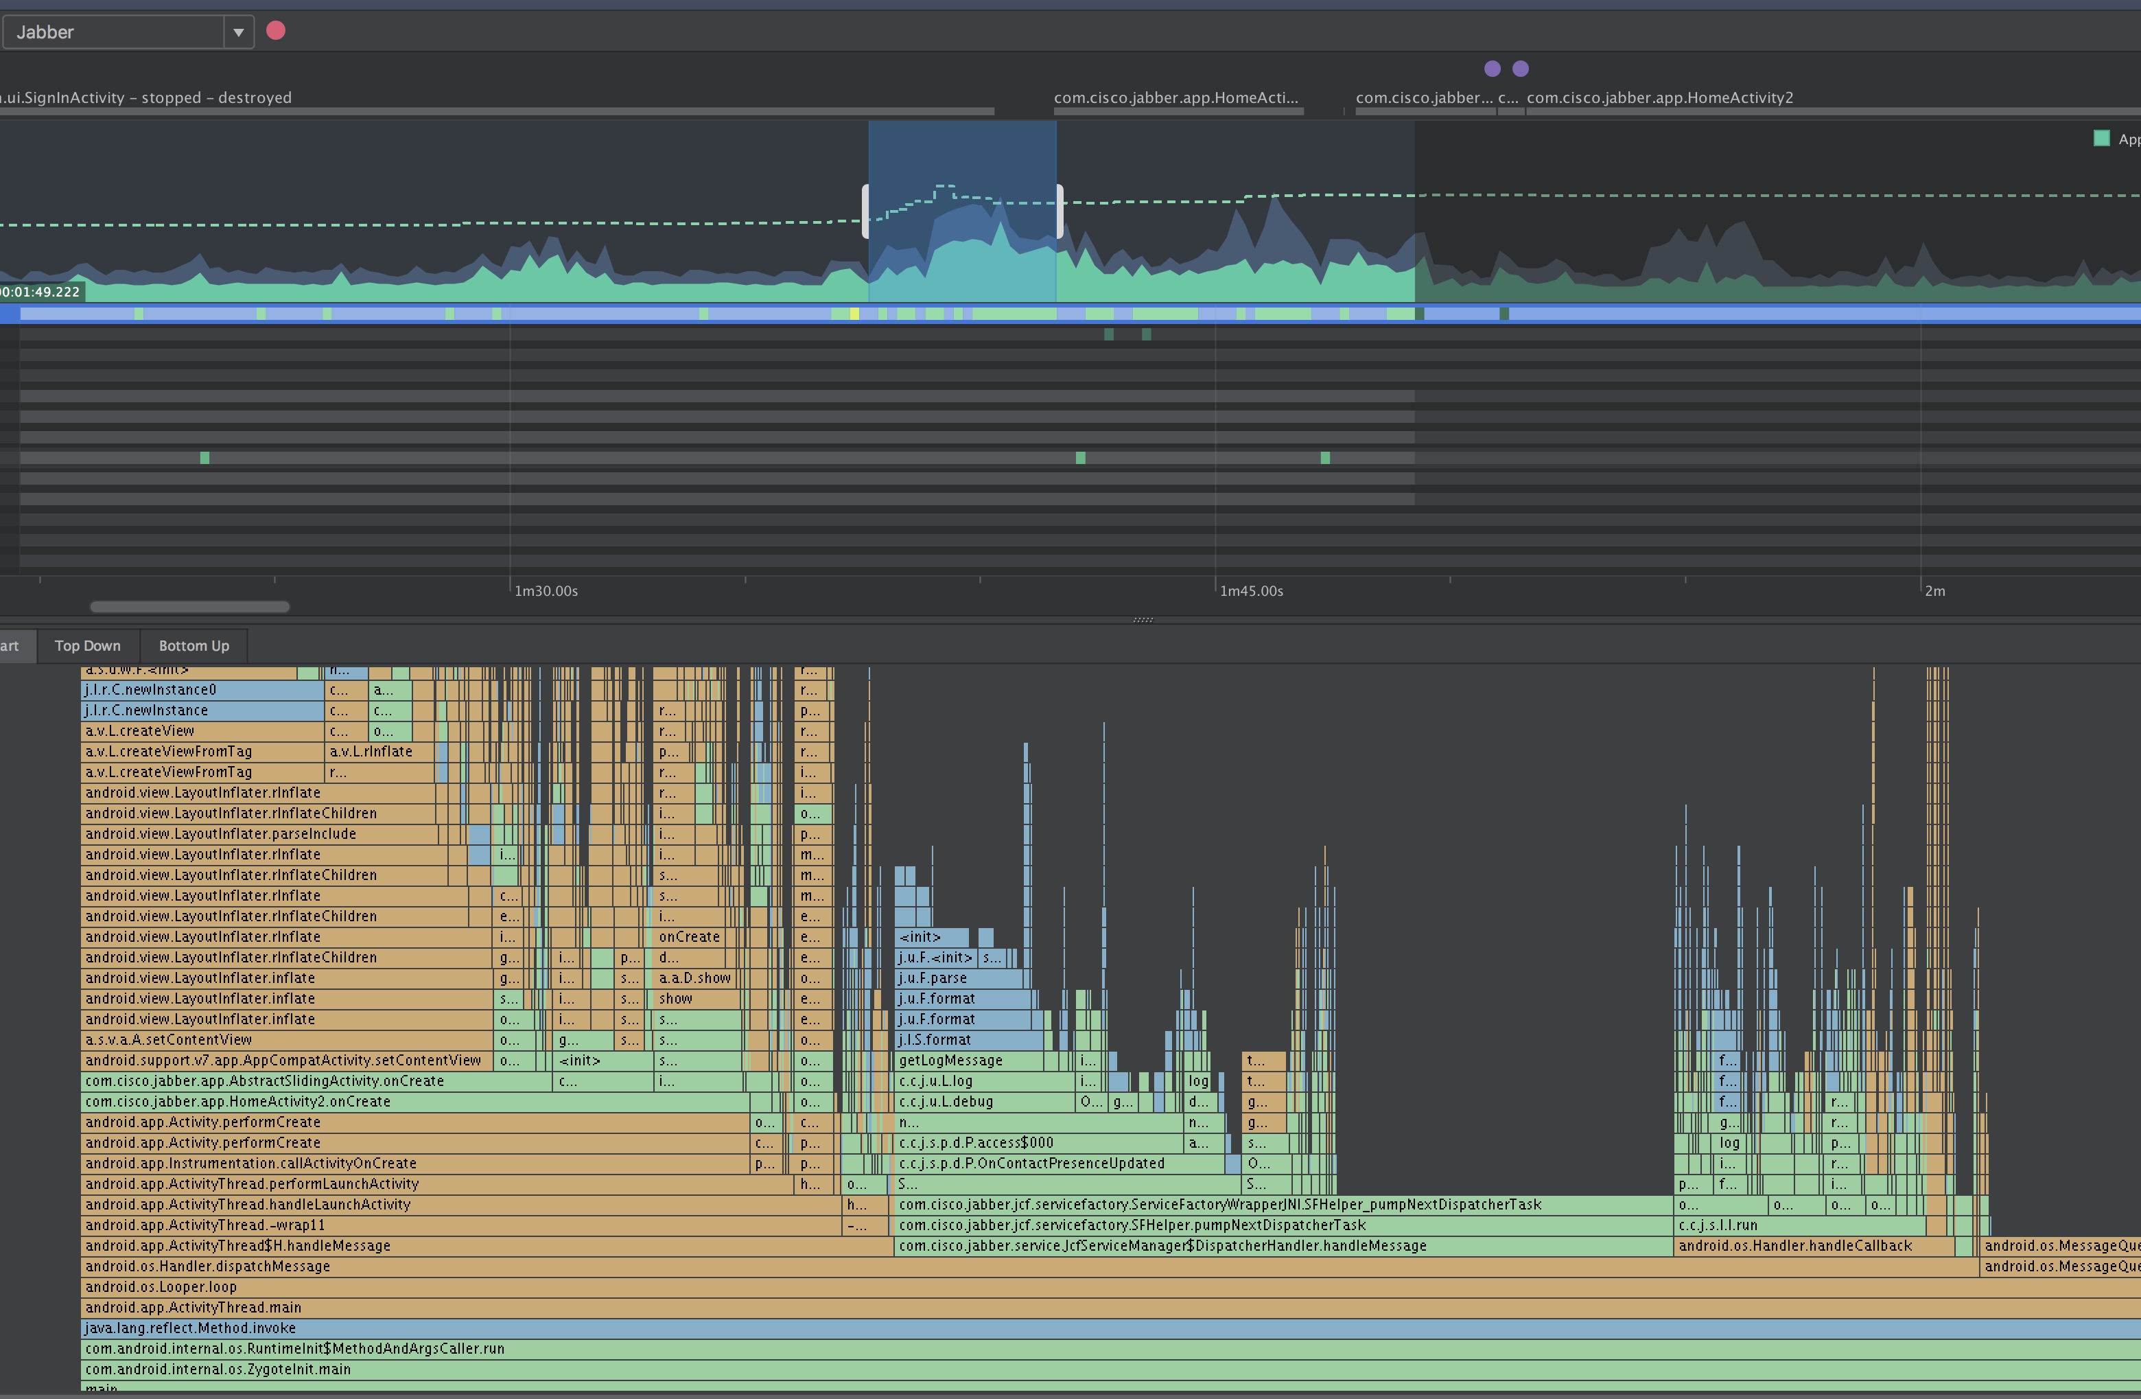Select a.a.D.show flame bar
Screen dimensions: 2141x1399
pyautogui.click(x=694, y=978)
